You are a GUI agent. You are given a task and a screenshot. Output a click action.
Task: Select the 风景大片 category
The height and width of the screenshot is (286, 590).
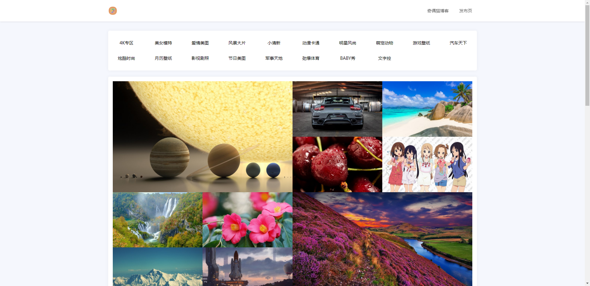pyautogui.click(x=237, y=43)
